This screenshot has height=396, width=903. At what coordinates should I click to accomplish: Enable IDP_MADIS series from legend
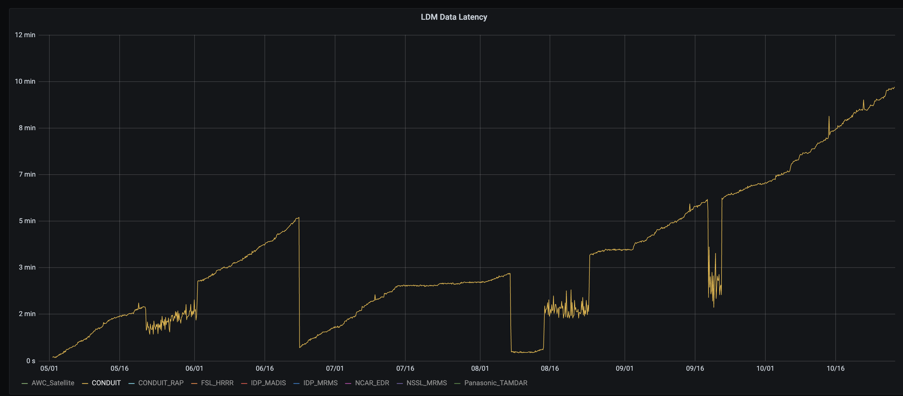pos(268,383)
